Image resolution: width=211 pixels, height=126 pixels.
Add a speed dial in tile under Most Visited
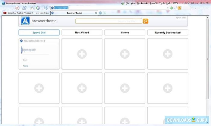click(x=82, y=54)
